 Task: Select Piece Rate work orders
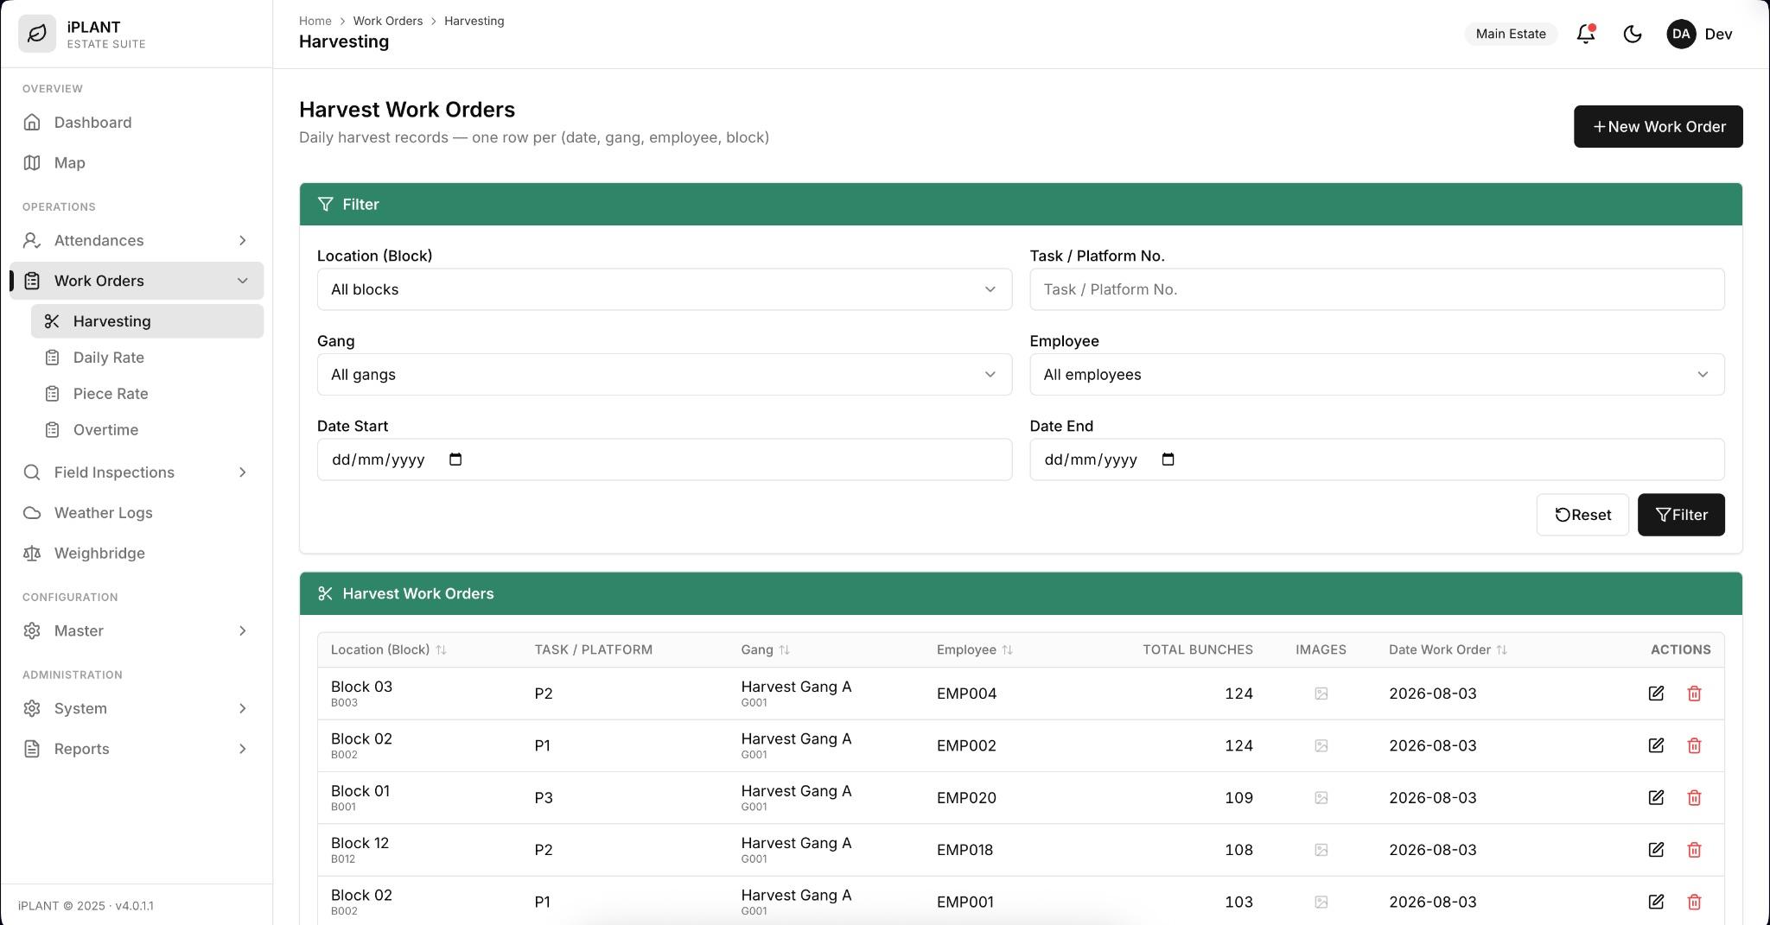(x=147, y=394)
